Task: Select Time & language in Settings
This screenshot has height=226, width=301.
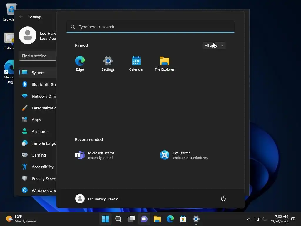Action: point(38,143)
